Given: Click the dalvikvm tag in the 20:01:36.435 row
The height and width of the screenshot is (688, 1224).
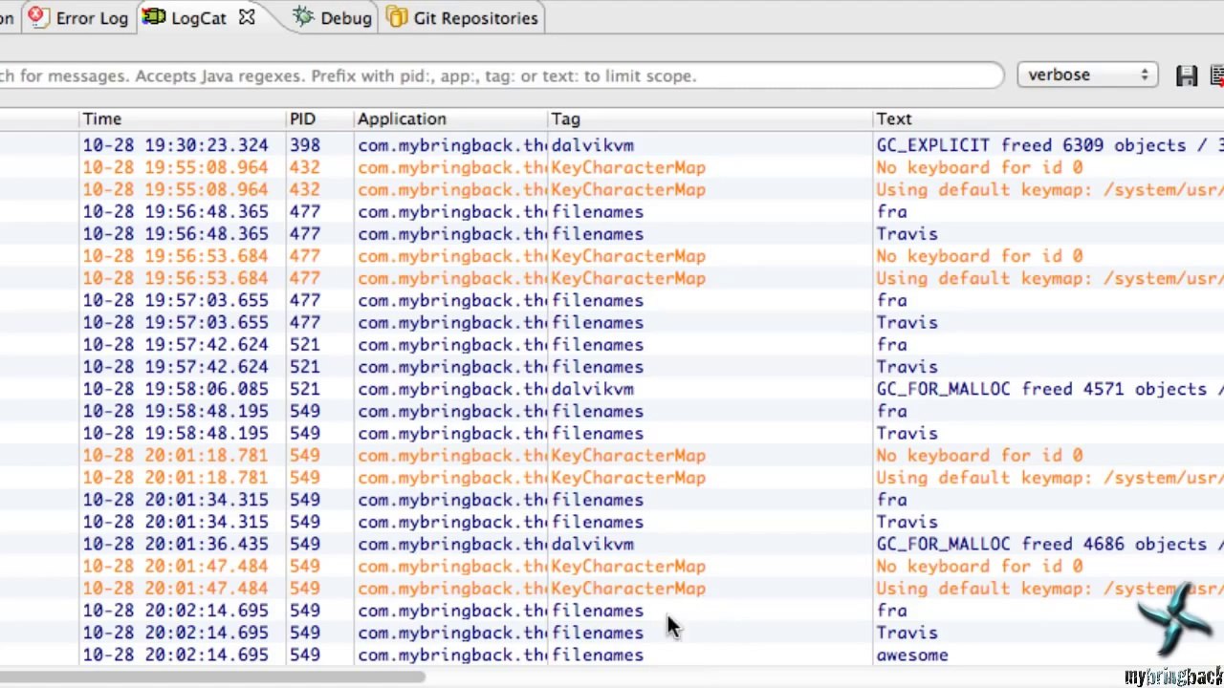Looking at the screenshot, I should [x=592, y=544].
